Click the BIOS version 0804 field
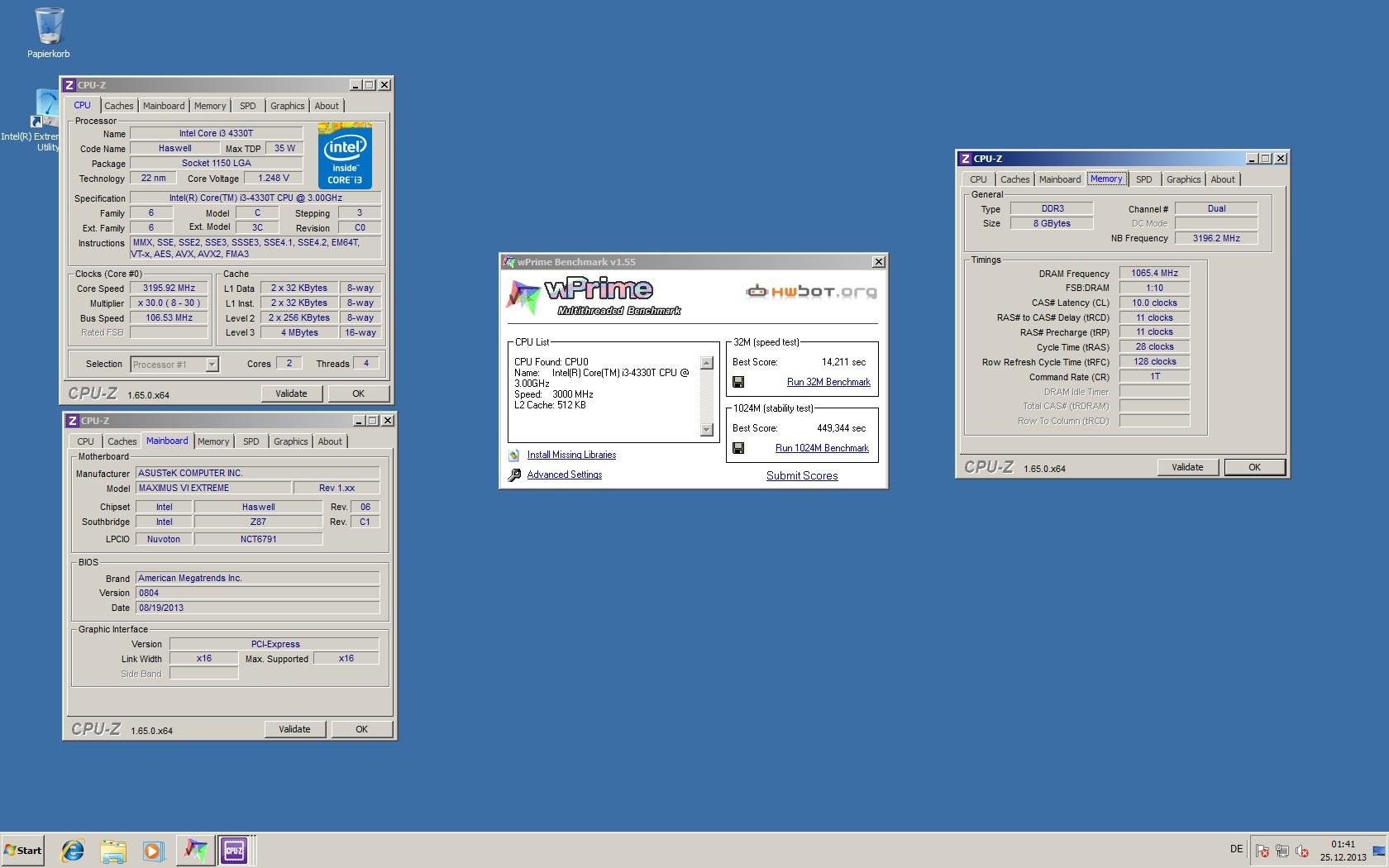The height and width of the screenshot is (868, 1389). tap(257, 593)
